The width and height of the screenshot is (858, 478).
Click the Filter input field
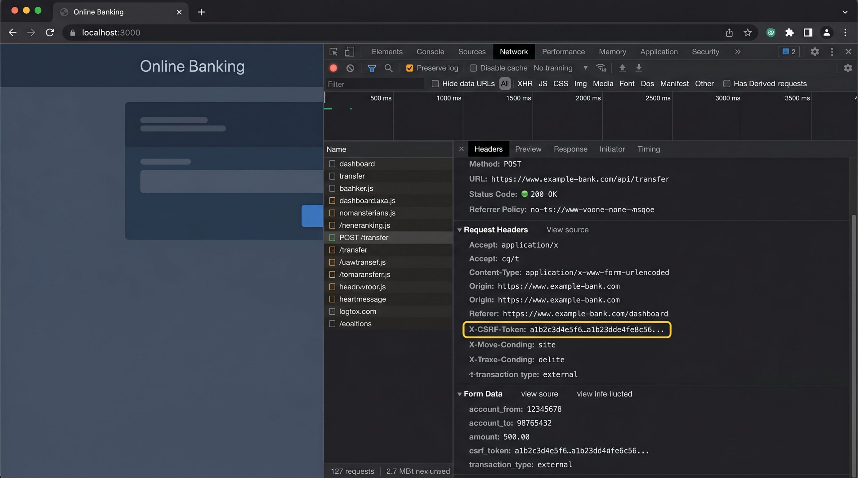tap(374, 84)
